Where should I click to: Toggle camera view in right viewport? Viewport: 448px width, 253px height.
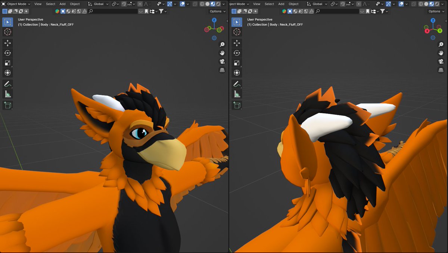click(x=441, y=61)
